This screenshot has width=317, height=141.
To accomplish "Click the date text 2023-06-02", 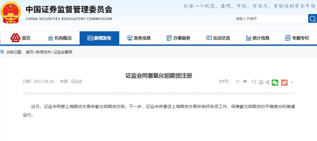I will pyautogui.click(x=44, y=82).
